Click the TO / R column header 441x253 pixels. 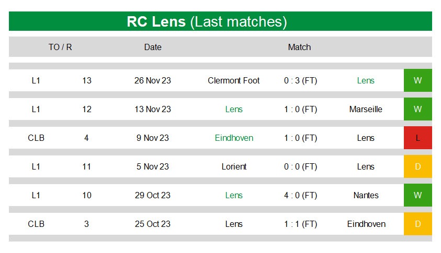tap(60, 47)
